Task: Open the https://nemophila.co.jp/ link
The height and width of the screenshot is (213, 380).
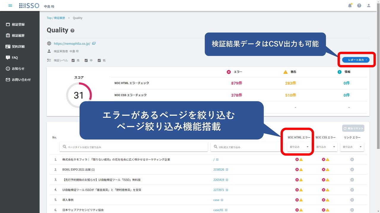Action: coord(72,43)
